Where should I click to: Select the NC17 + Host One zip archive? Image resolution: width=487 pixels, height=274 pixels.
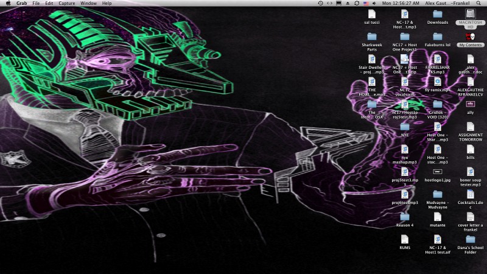(405, 59)
